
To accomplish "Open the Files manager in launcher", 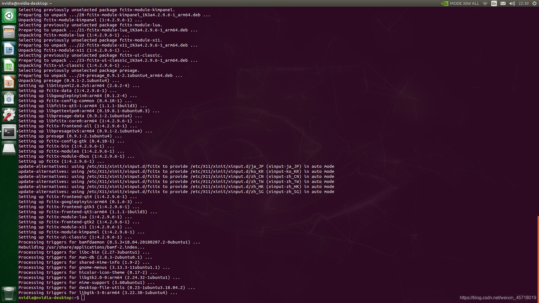I will point(9,32).
